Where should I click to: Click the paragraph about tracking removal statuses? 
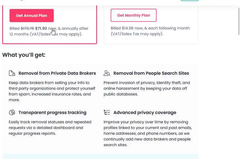coord(50,128)
